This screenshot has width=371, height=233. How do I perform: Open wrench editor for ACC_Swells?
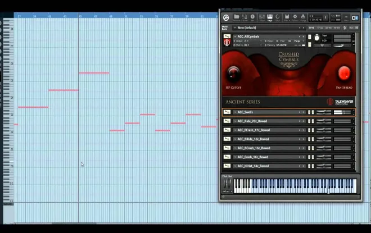click(x=227, y=112)
